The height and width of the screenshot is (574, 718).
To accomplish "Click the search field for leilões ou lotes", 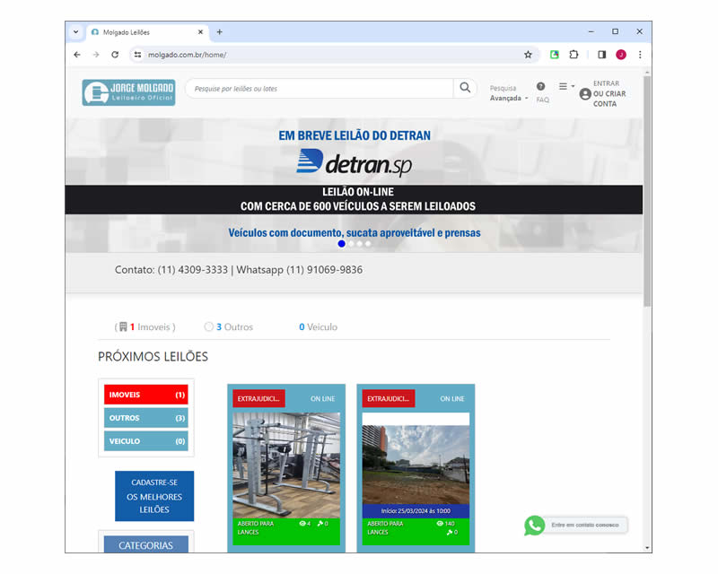I will (319, 89).
